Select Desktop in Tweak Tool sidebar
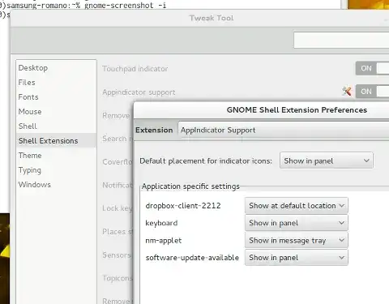389x304 pixels. (56, 68)
